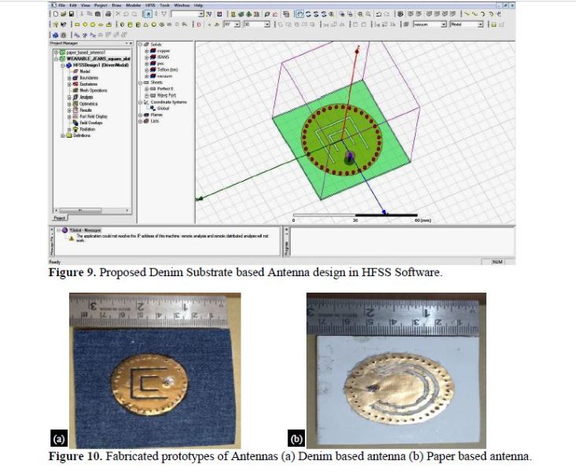The image size is (576, 472).
Task: Click the Save diskette icon
Action: (72, 14)
